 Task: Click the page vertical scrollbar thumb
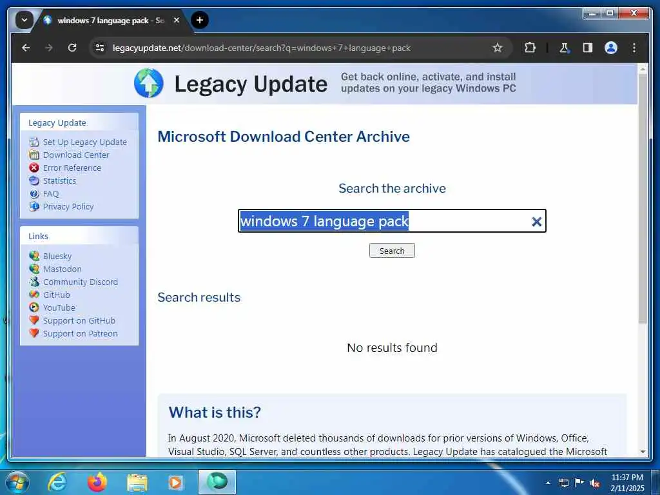coord(643,198)
